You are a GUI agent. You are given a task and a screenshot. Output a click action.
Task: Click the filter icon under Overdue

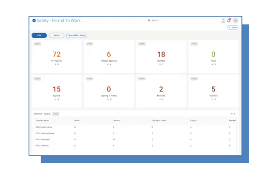tap(160, 64)
